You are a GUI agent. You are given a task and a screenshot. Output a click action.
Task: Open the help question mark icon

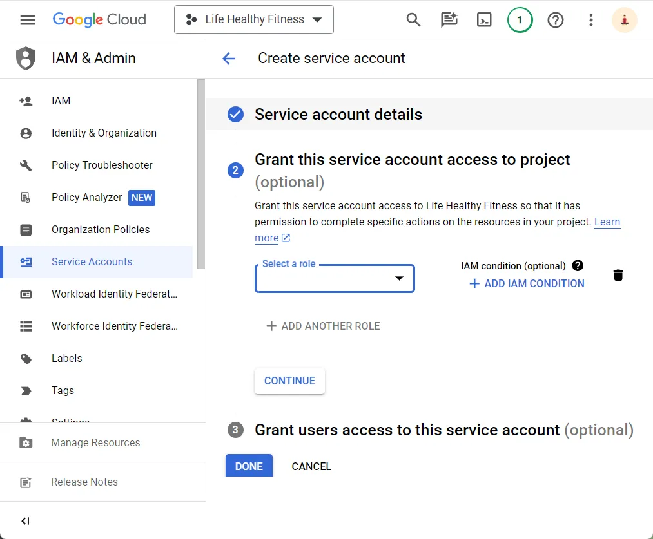555,20
